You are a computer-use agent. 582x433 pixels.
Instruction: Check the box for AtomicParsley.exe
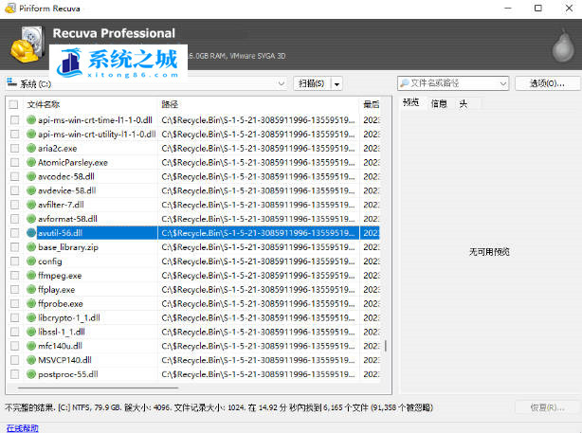pyautogui.click(x=14, y=162)
